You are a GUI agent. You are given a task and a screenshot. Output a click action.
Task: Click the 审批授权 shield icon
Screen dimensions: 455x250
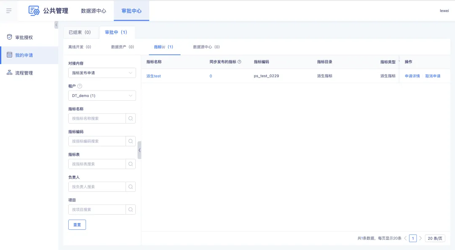point(10,37)
